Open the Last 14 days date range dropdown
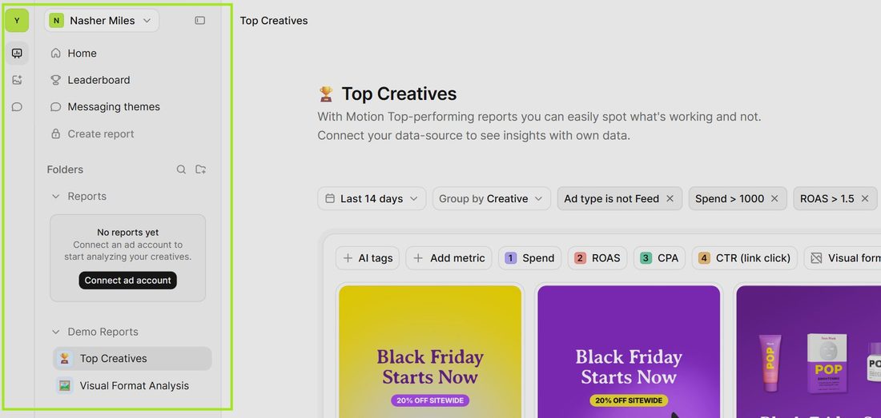The height and width of the screenshot is (418, 881). click(372, 198)
